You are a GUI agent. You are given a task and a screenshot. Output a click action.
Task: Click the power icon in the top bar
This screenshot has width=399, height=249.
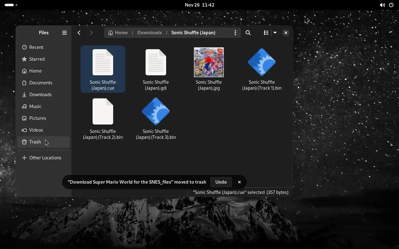pyautogui.click(x=391, y=5)
